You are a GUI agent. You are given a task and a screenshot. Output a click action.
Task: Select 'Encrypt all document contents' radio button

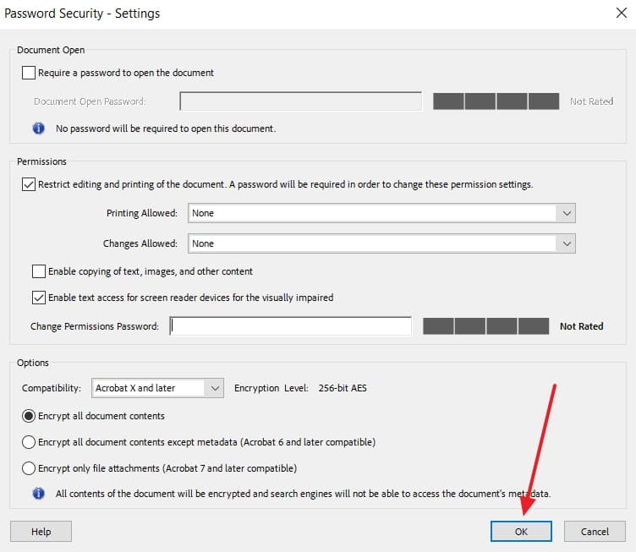pos(29,416)
